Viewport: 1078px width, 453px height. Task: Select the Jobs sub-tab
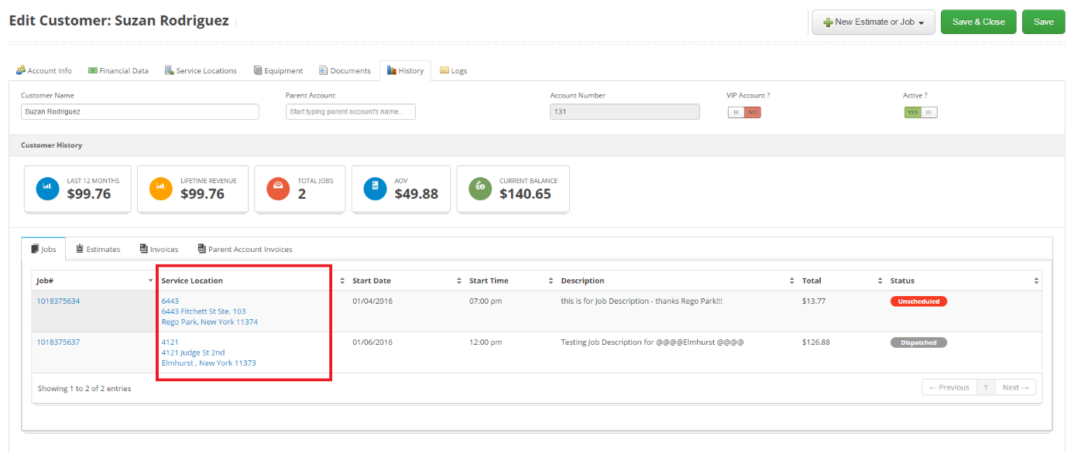click(43, 249)
